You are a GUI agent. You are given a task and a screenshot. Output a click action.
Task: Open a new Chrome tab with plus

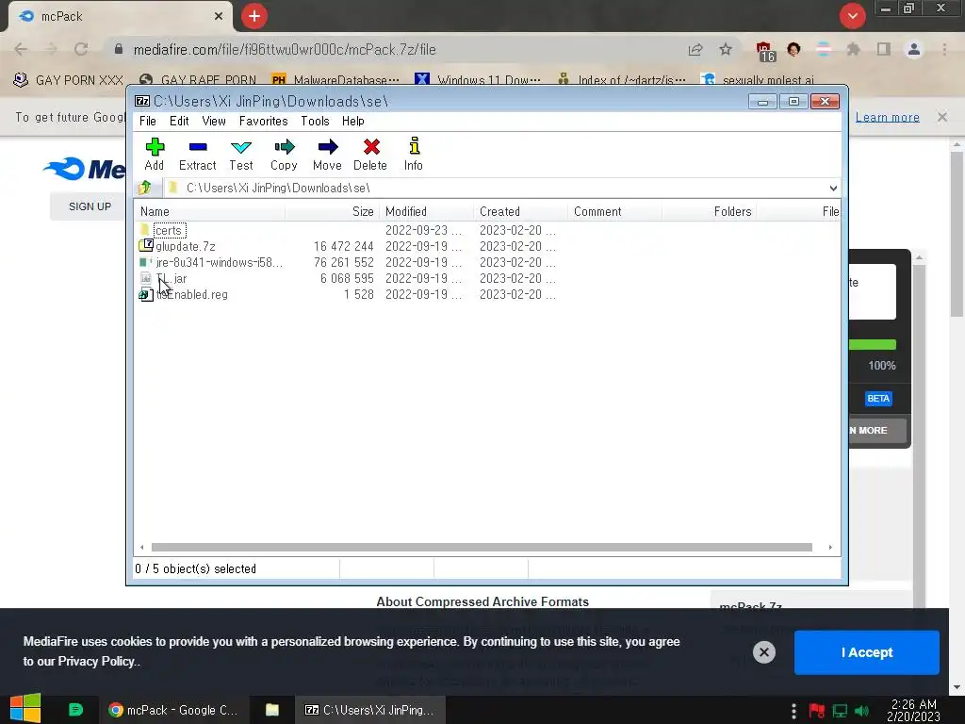coord(254,16)
